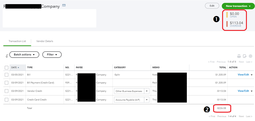255x121 pixels.
Task: Click the export to Excel icon
Action: [245, 56]
